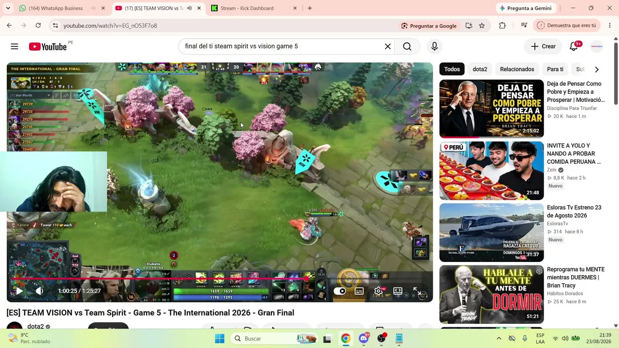Select the Todos filter chip
The height and width of the screenshot is (348, 619).
coord(452,69)
